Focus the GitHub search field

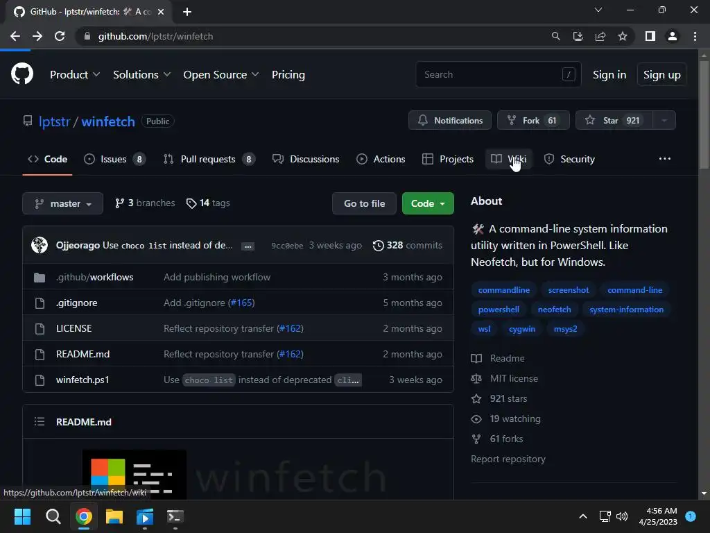pyautogui.click(x=498, y=74)
